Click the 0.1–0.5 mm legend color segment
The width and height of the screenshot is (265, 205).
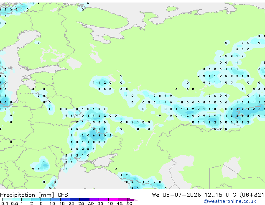7,200
